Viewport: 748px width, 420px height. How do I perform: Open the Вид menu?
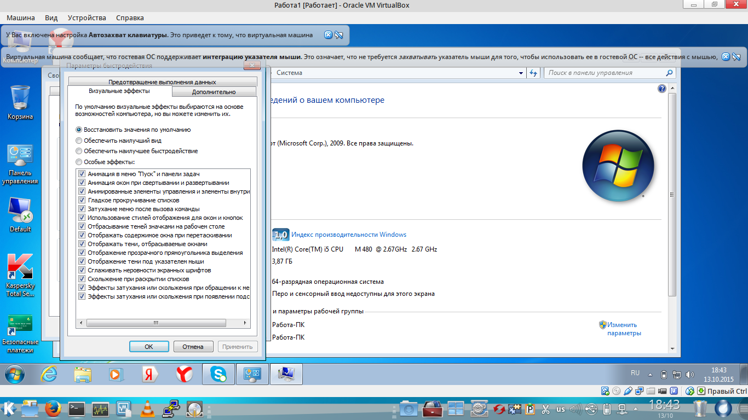click(x=51, y=18)
